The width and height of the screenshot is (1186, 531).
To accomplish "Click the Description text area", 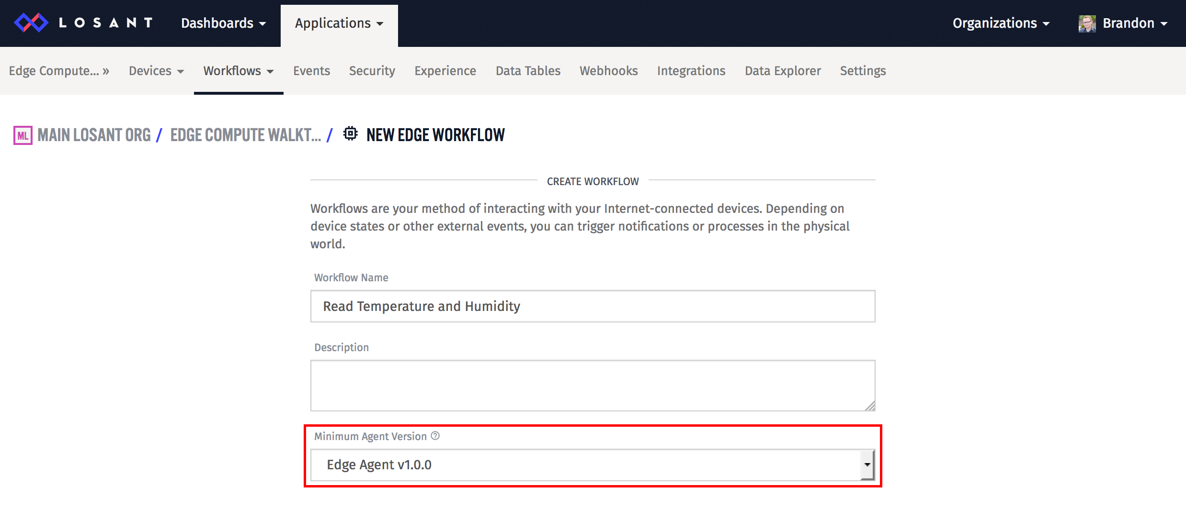I will [593, 385].
